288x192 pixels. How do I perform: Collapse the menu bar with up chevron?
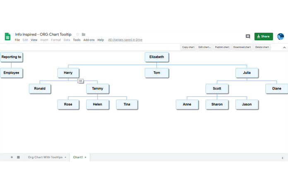click(x=284, y=48)
